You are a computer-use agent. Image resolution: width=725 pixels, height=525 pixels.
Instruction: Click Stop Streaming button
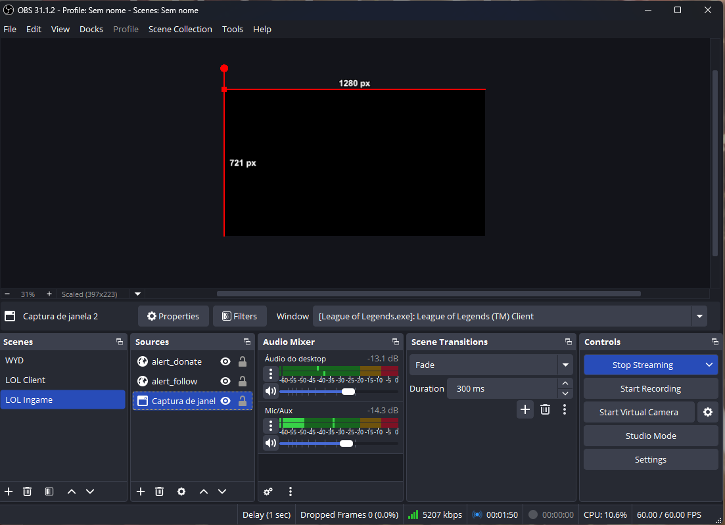(643, 365)
